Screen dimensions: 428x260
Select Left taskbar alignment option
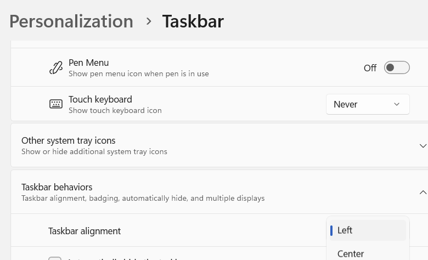pos(368,230)
